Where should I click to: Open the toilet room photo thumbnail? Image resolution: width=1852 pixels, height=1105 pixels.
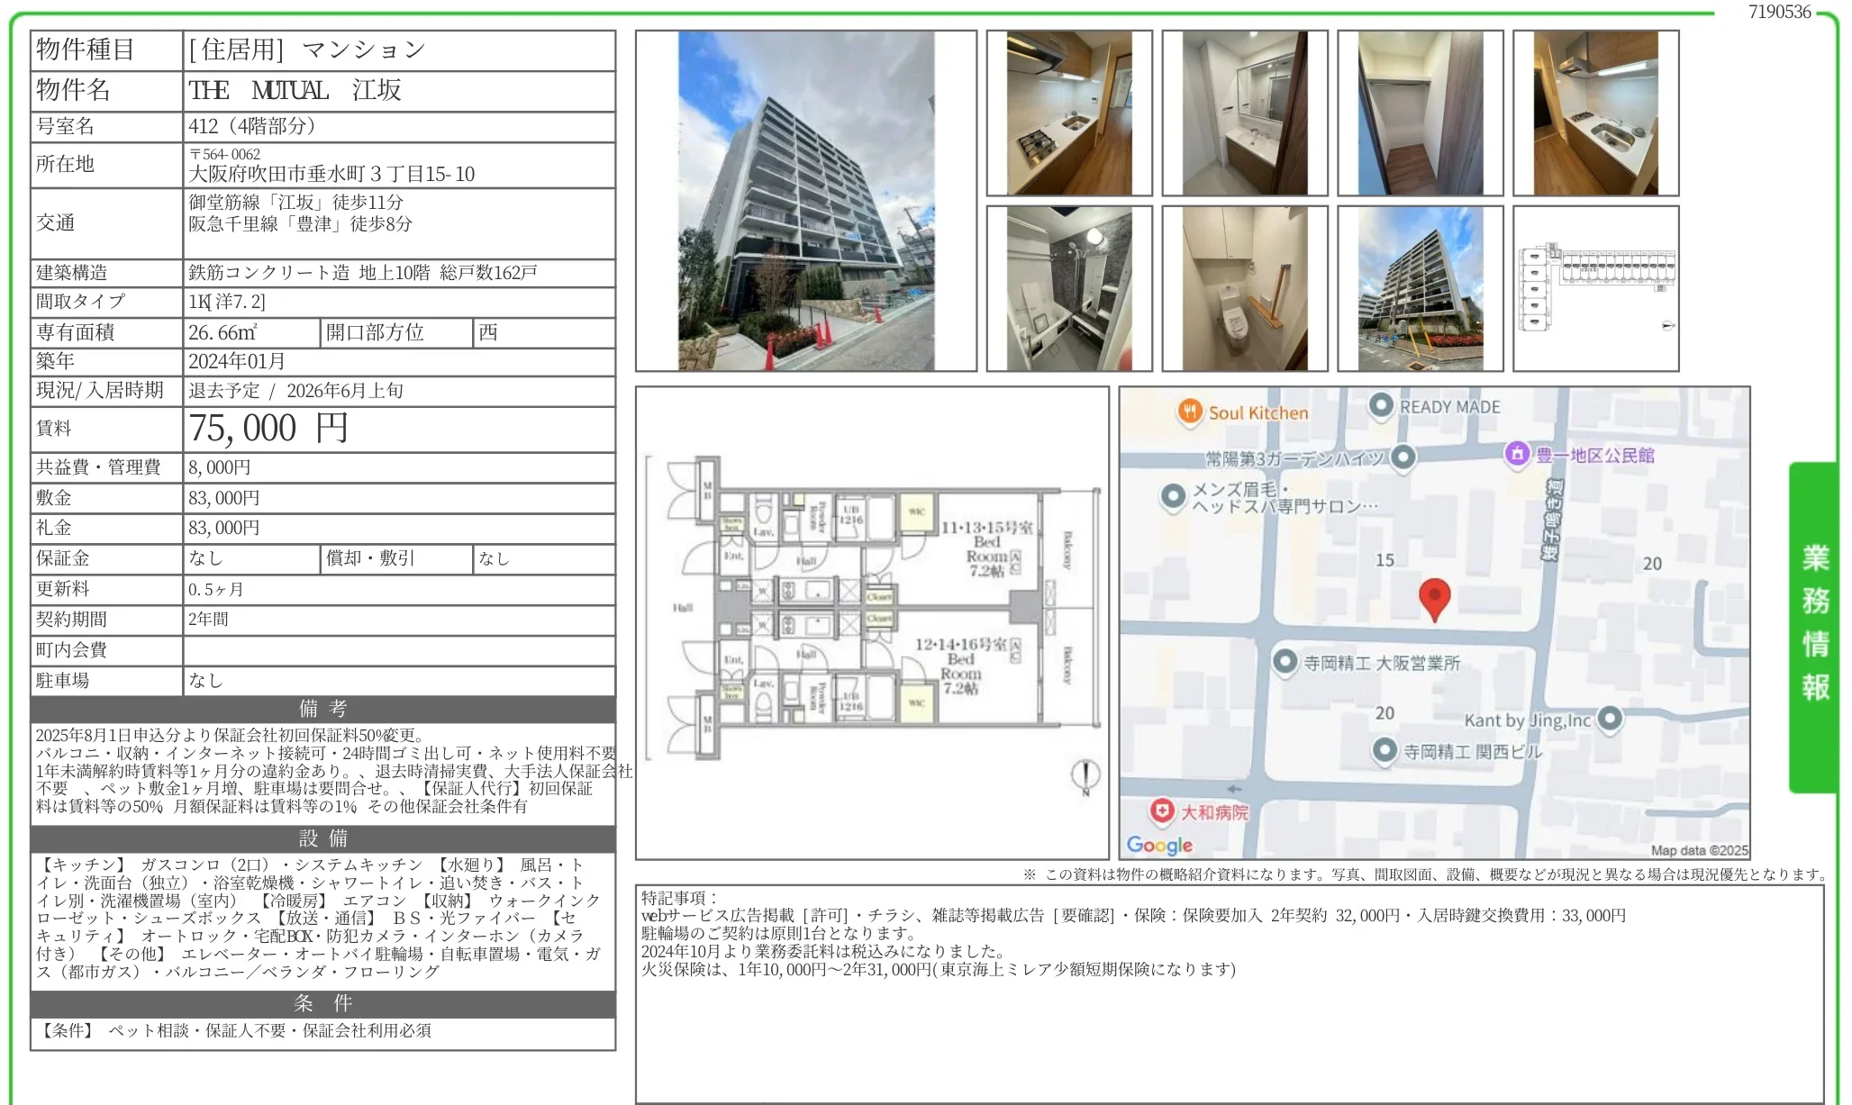pos(1244,289)
